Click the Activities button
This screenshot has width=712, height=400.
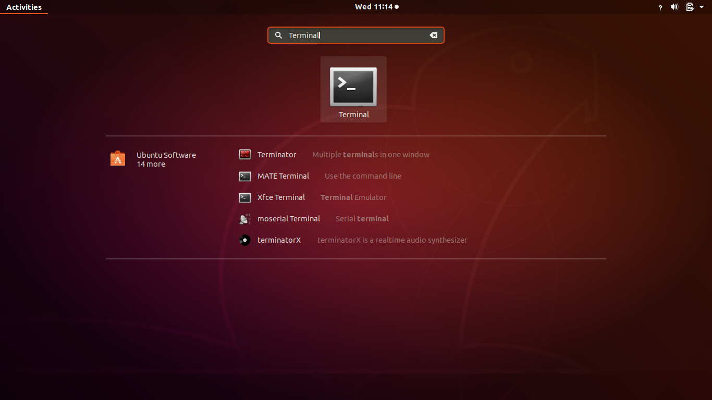(24, 7)
